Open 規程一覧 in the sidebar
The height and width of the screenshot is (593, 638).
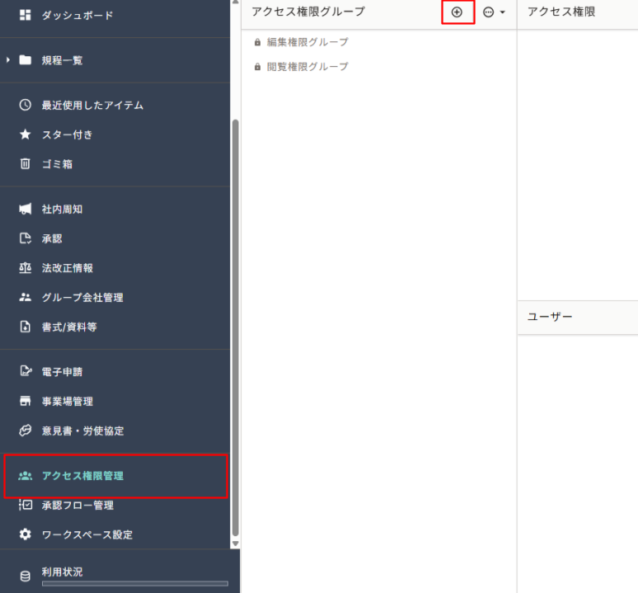[x=63, y=60]
